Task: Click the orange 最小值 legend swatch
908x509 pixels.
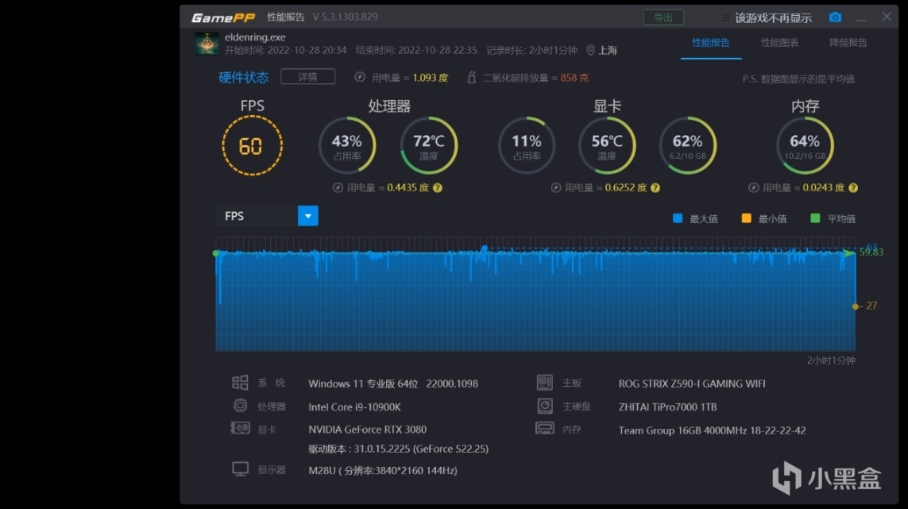Action: pyautogui.click(x=747, y=218)
